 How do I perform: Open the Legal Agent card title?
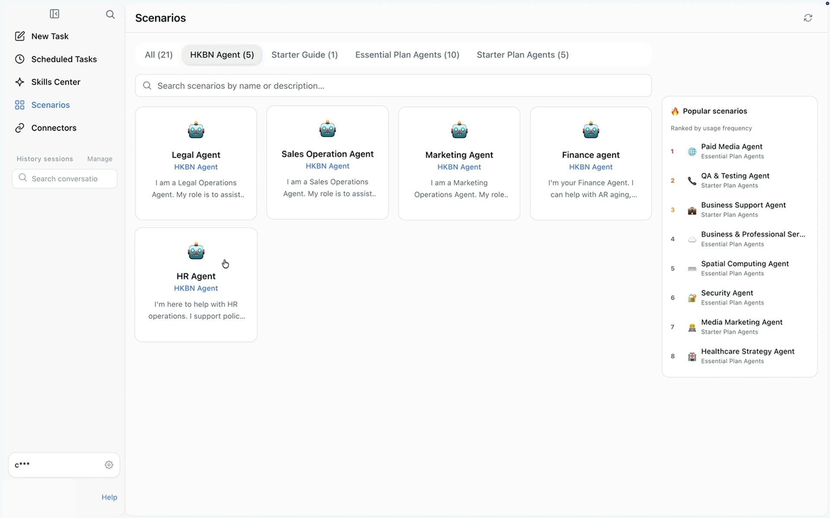pos(196,155)
